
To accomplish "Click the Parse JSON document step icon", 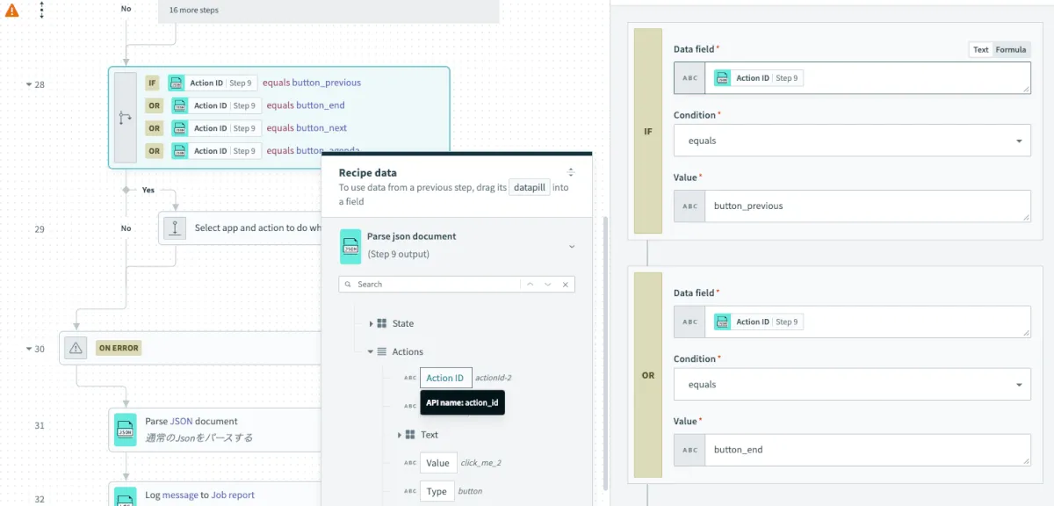I will pos(126,430).
